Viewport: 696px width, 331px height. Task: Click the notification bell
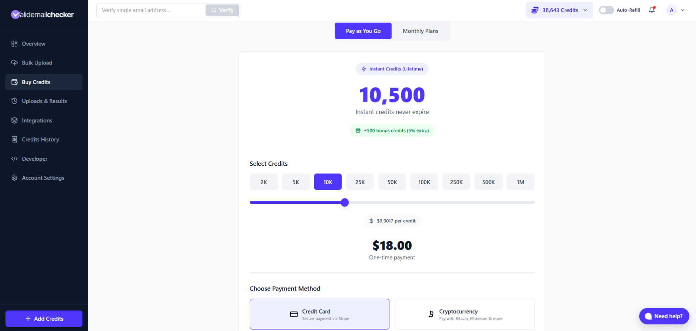point(652,10)
